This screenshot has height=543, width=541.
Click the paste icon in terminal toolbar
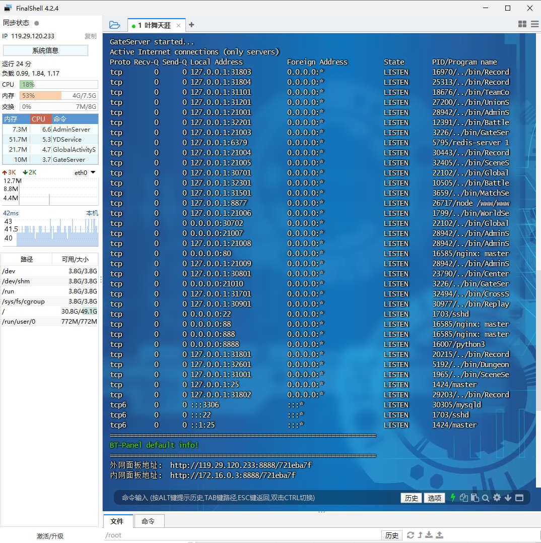click(x=475, y=498)
